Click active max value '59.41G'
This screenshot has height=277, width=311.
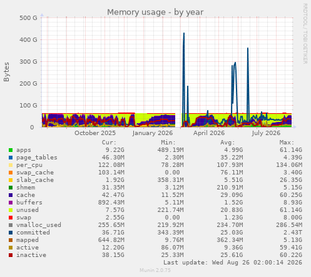(x=291, y=248)
